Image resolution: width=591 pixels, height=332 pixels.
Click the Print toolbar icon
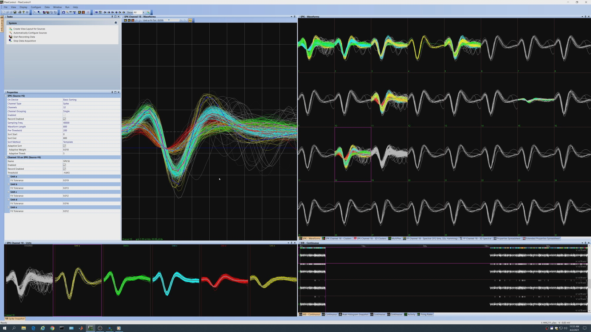(20, 12)
